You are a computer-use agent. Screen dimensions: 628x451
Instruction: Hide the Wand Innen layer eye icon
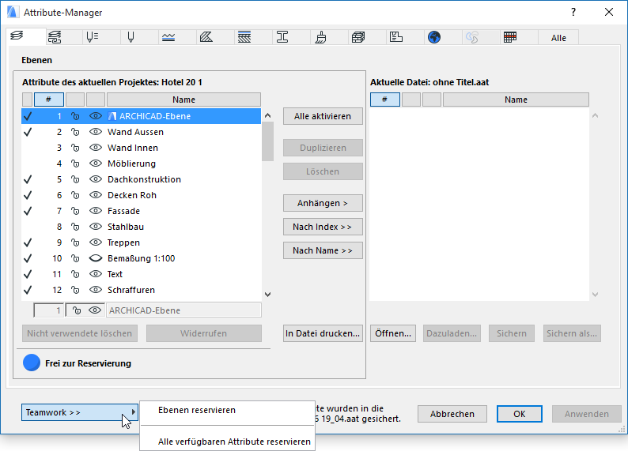pyautogui.click(x=96, y=148)
